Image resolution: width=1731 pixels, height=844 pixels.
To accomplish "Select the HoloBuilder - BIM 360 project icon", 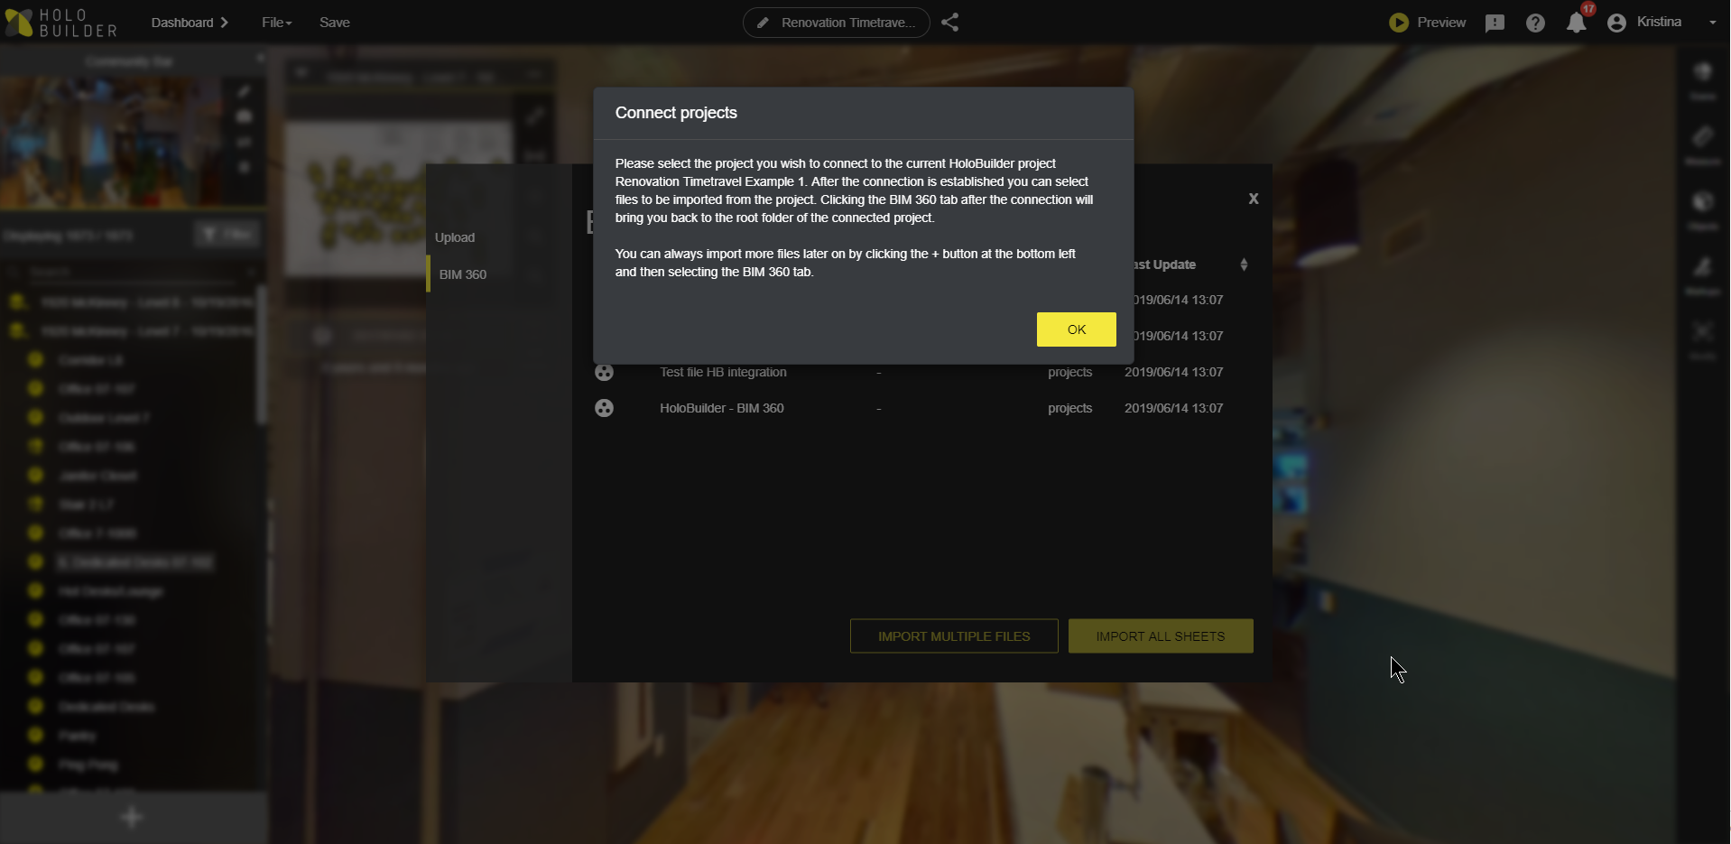I will tap(604, 408).
